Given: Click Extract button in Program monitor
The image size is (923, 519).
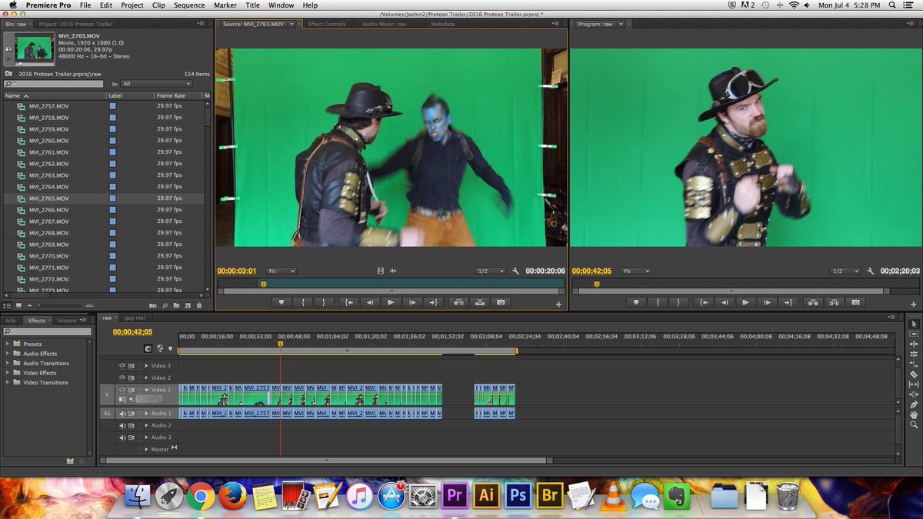Looking at the screenshot, I should point(835,302).
